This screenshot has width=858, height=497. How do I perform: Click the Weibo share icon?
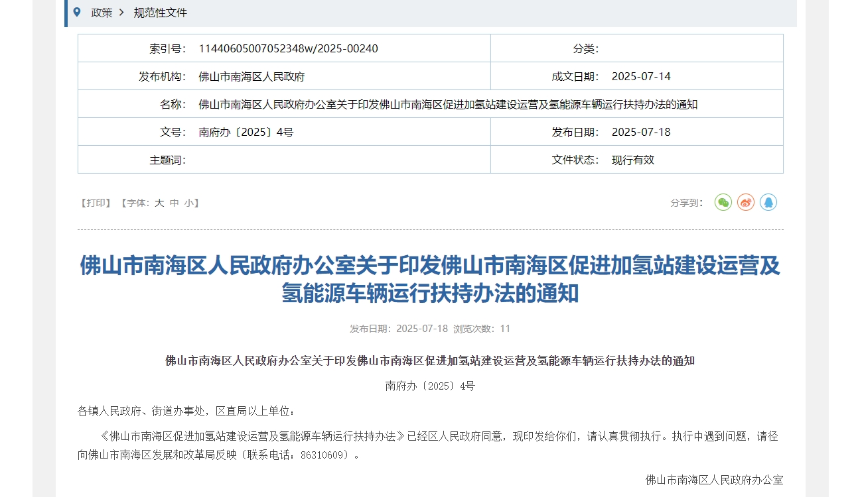click(746, 202)
